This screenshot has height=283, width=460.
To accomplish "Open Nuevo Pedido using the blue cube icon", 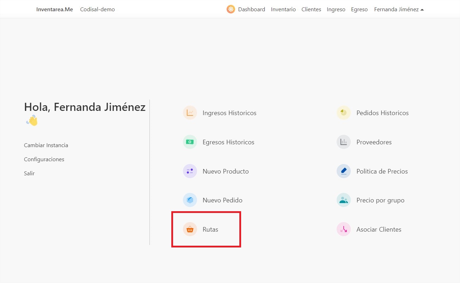I will pyautogui.click(x=190, y=200).
